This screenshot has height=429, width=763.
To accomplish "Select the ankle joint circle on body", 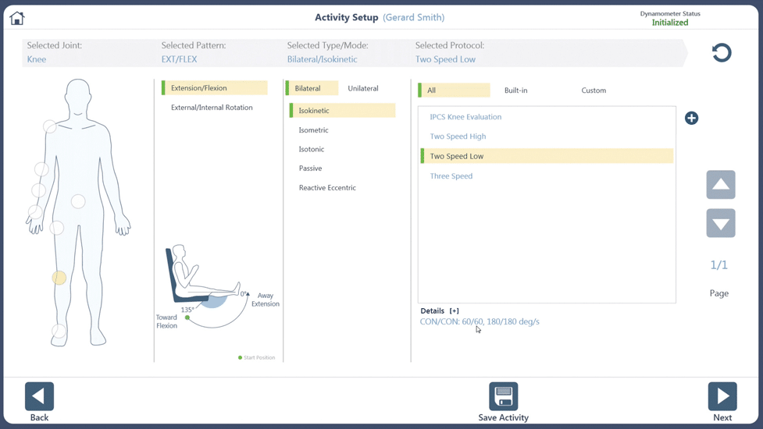I will (59, 331).
